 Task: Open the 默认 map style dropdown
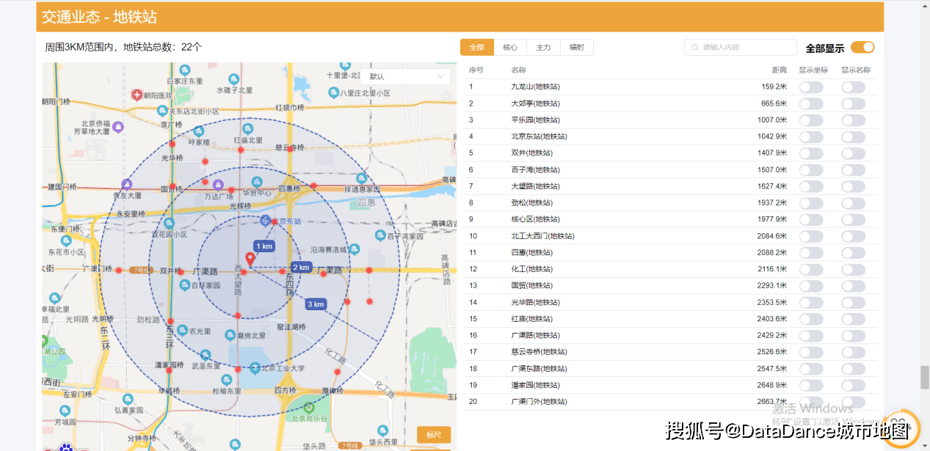pyautogui.click(x=405, y=76)
